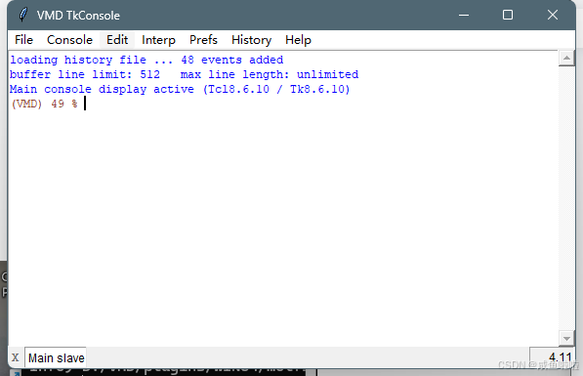The width and height of the screenshot is (583, 376).
Task: Minimize the VMD TkConsole window
Action: tap(464, 15)
